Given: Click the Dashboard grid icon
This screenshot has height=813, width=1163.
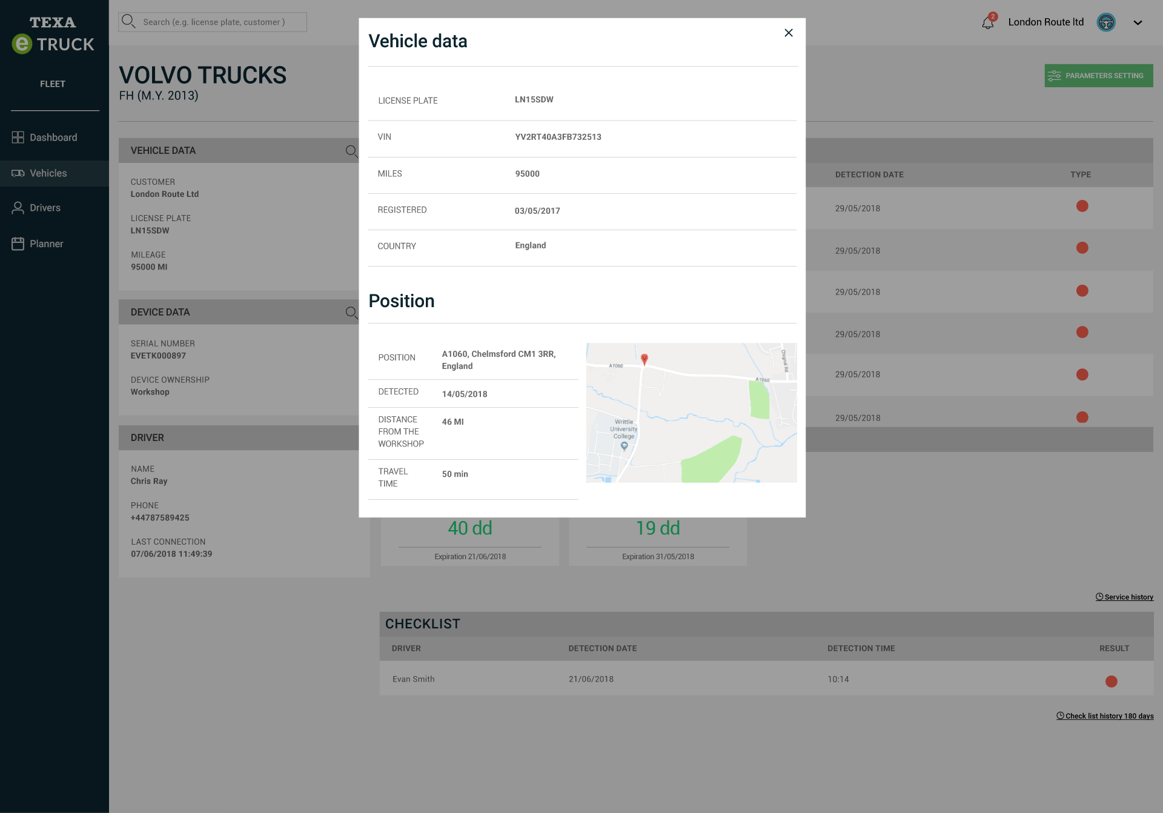Looking at the screenshot, I should (x=18, y=138).
